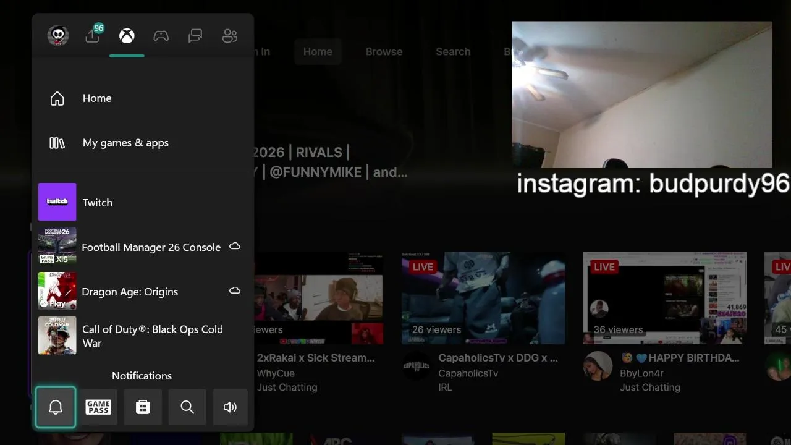Click LIVE badge on BbyLon4r stream

pos(604,267)
